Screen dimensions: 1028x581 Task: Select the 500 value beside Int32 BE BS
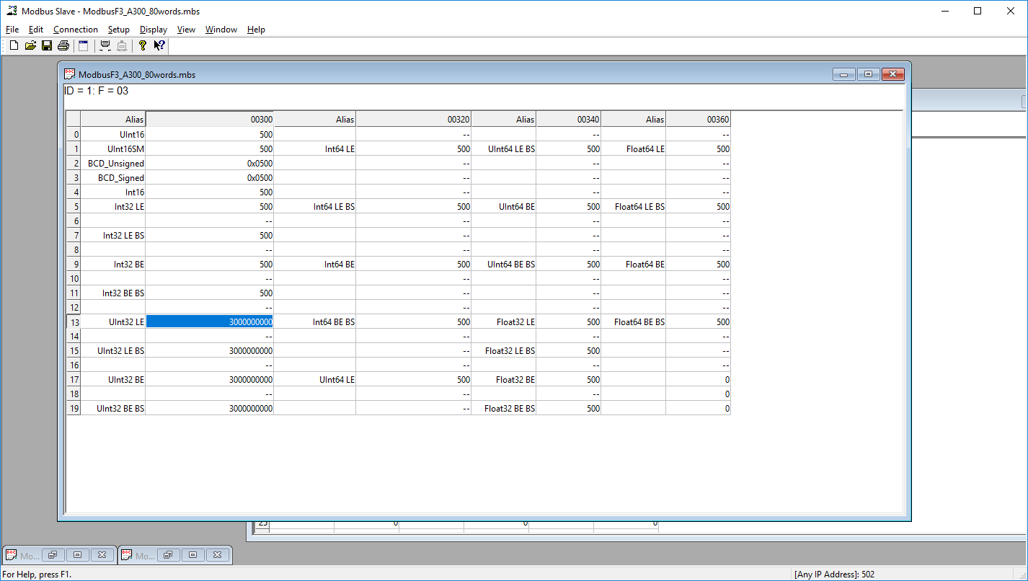tap(210, 293)
